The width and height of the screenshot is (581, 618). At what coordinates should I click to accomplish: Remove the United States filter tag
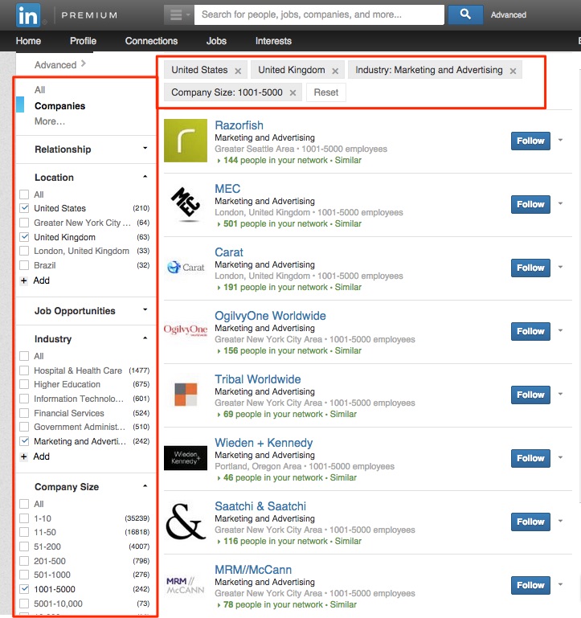click(x=238, y=71)
